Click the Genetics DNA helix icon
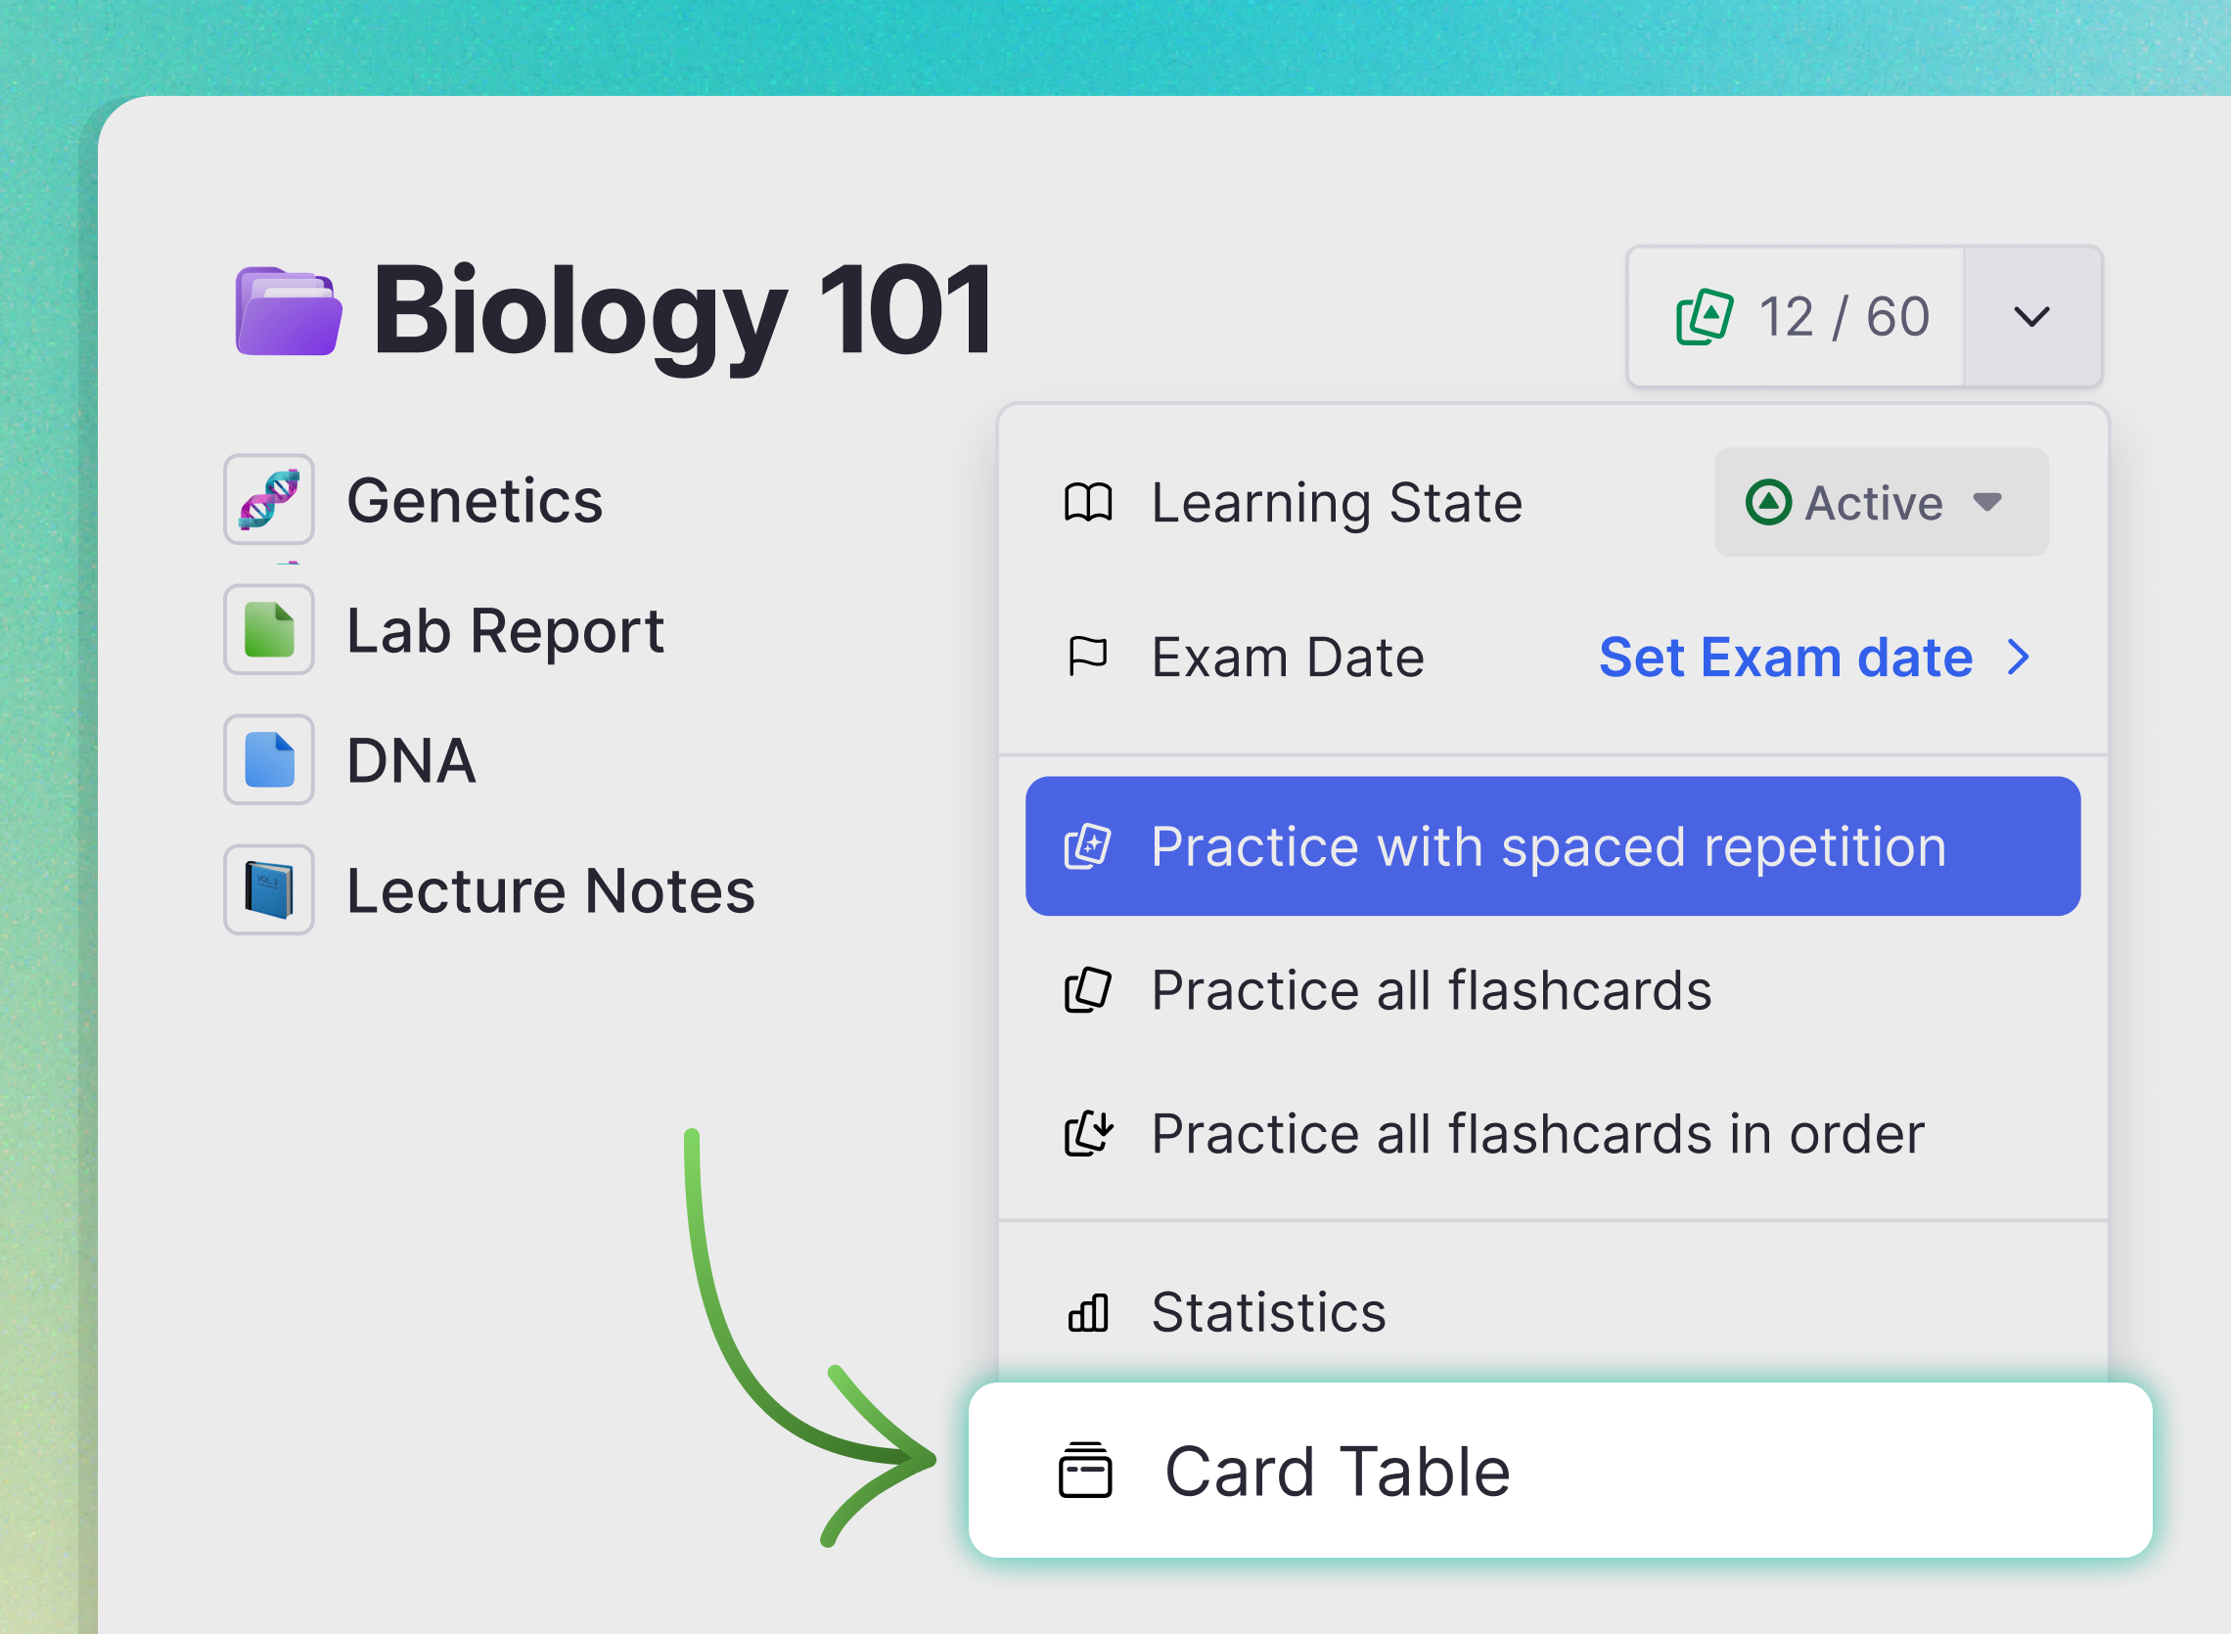2231x1634 pixels. pos(269,500)
